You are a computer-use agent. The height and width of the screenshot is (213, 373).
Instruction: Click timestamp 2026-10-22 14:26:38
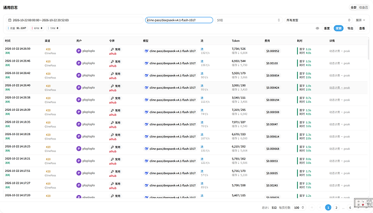coord(18,97)
